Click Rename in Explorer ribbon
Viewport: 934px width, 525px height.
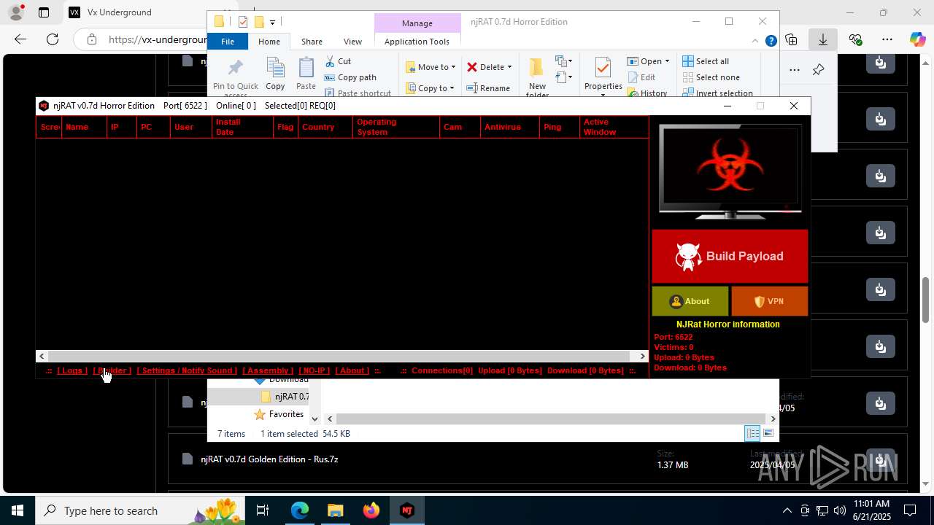click(x=488, y=88)
